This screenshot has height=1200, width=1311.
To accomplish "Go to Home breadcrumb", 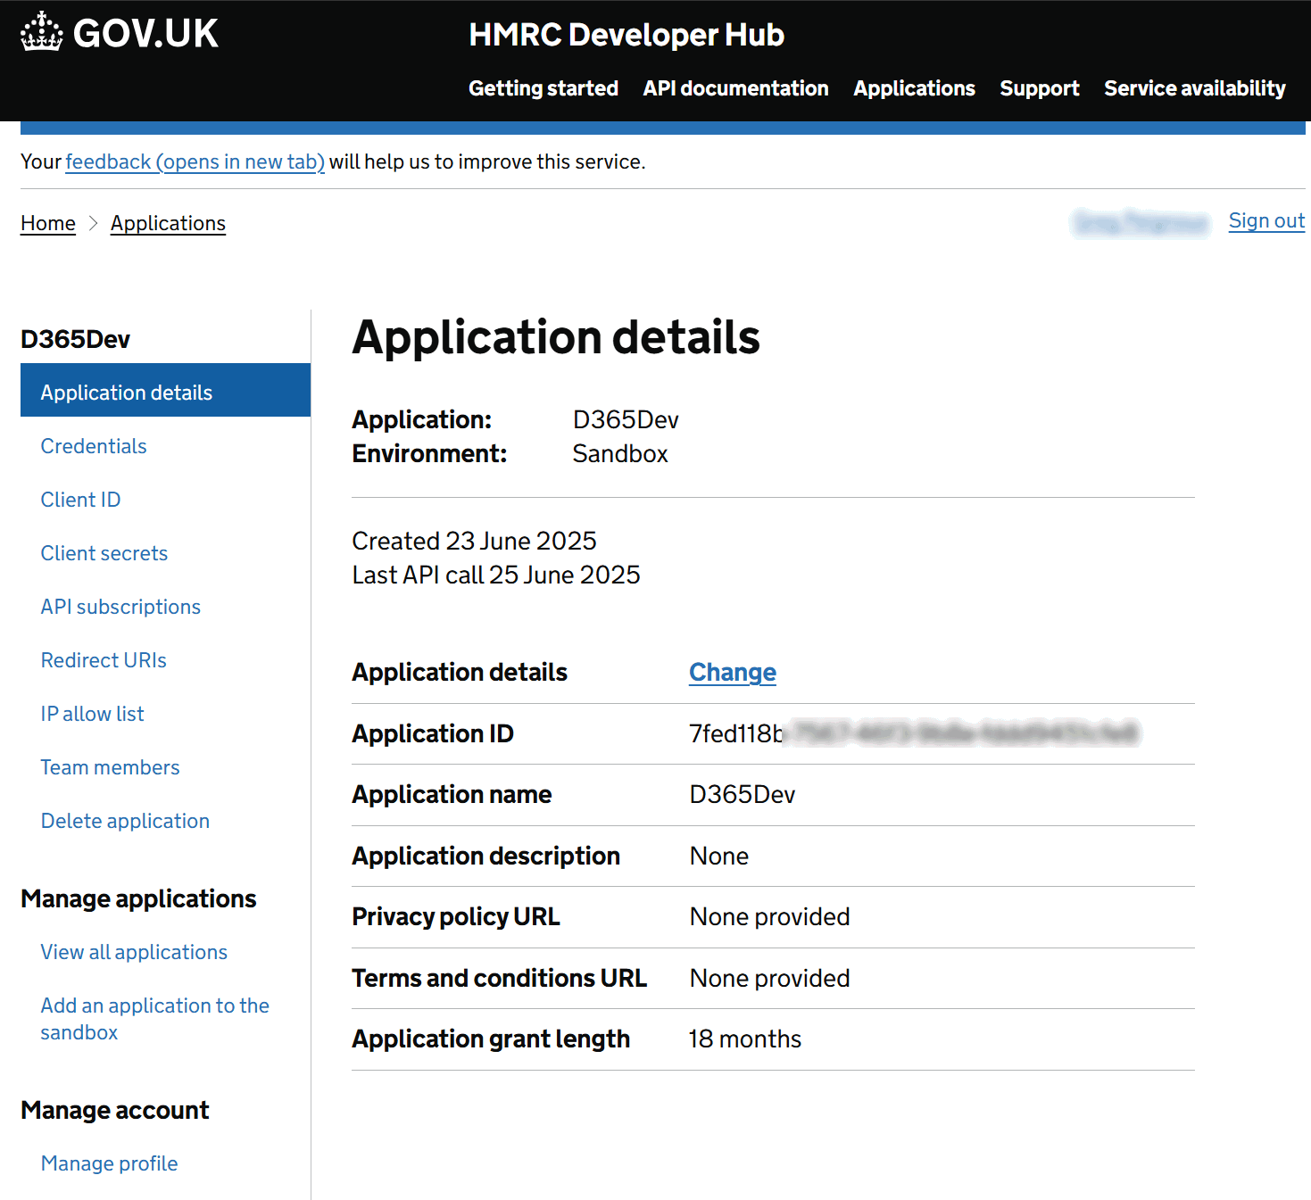I will (48, 223).
